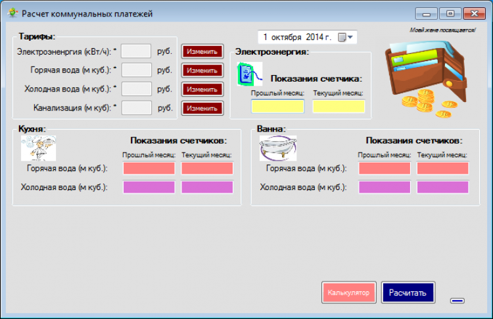Click 'Показания счетчика:' heading
Screen dimensions: 493x319
(x=316, y=79)
